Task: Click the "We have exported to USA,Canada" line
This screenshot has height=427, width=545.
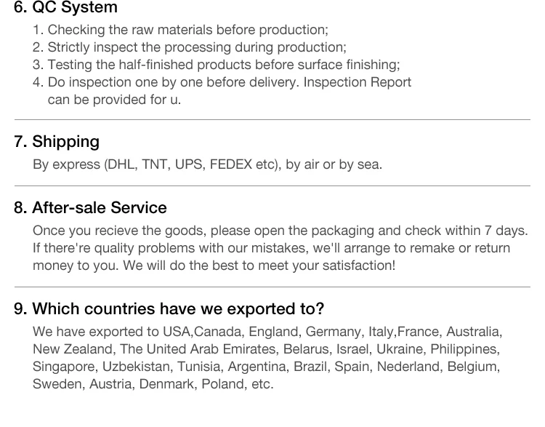Action: coord(267,332)
